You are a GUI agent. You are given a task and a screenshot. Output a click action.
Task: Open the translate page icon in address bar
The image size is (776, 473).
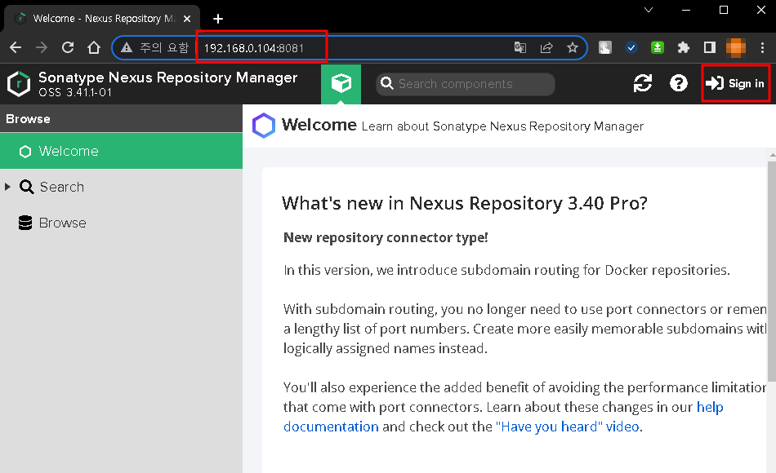pos(520,47)
